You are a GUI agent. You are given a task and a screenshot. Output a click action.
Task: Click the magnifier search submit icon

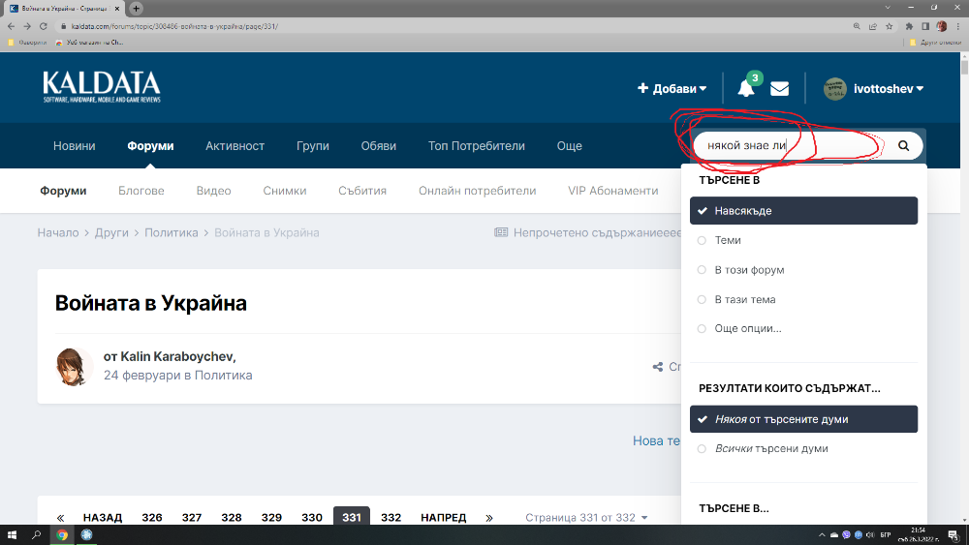[x=903, y=145]
